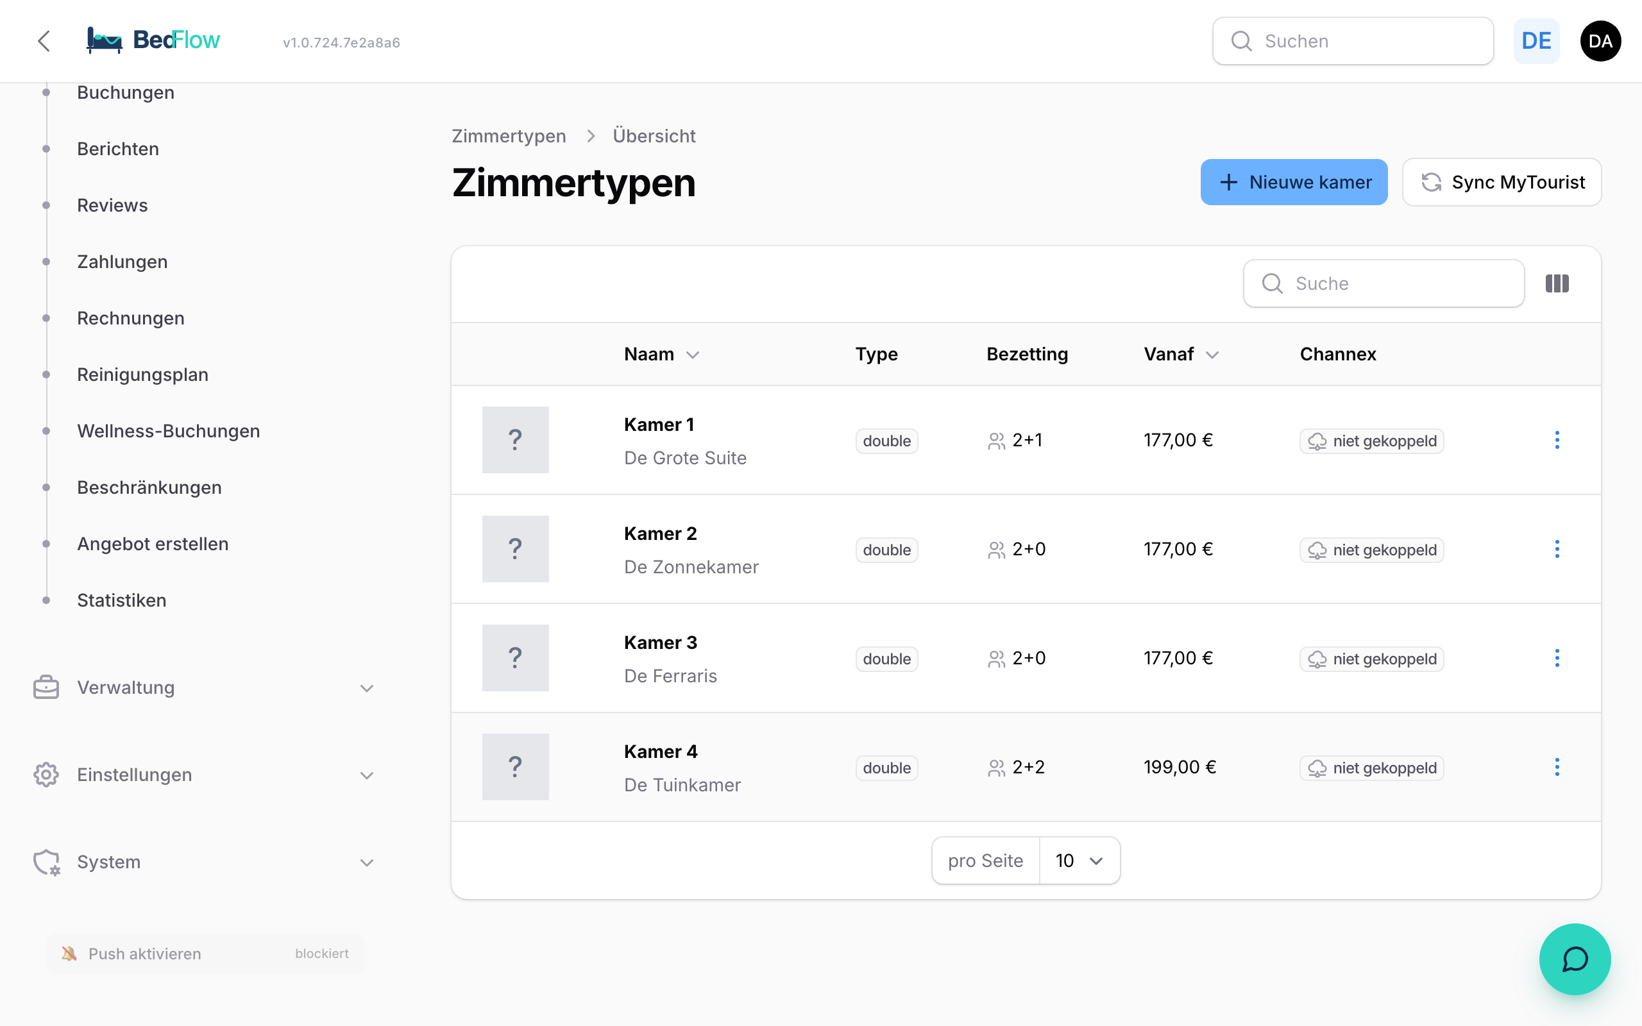Open Zahlungen in sidebar

[122, 261]
